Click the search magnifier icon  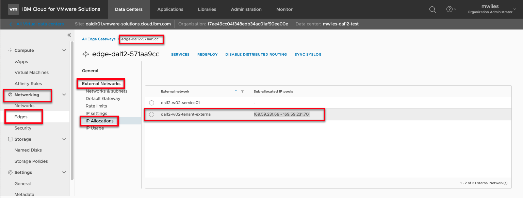pyautogui.click(x=432, y=9)
